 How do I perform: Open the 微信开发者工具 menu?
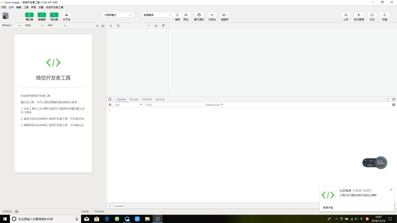[x=54, y=7]
